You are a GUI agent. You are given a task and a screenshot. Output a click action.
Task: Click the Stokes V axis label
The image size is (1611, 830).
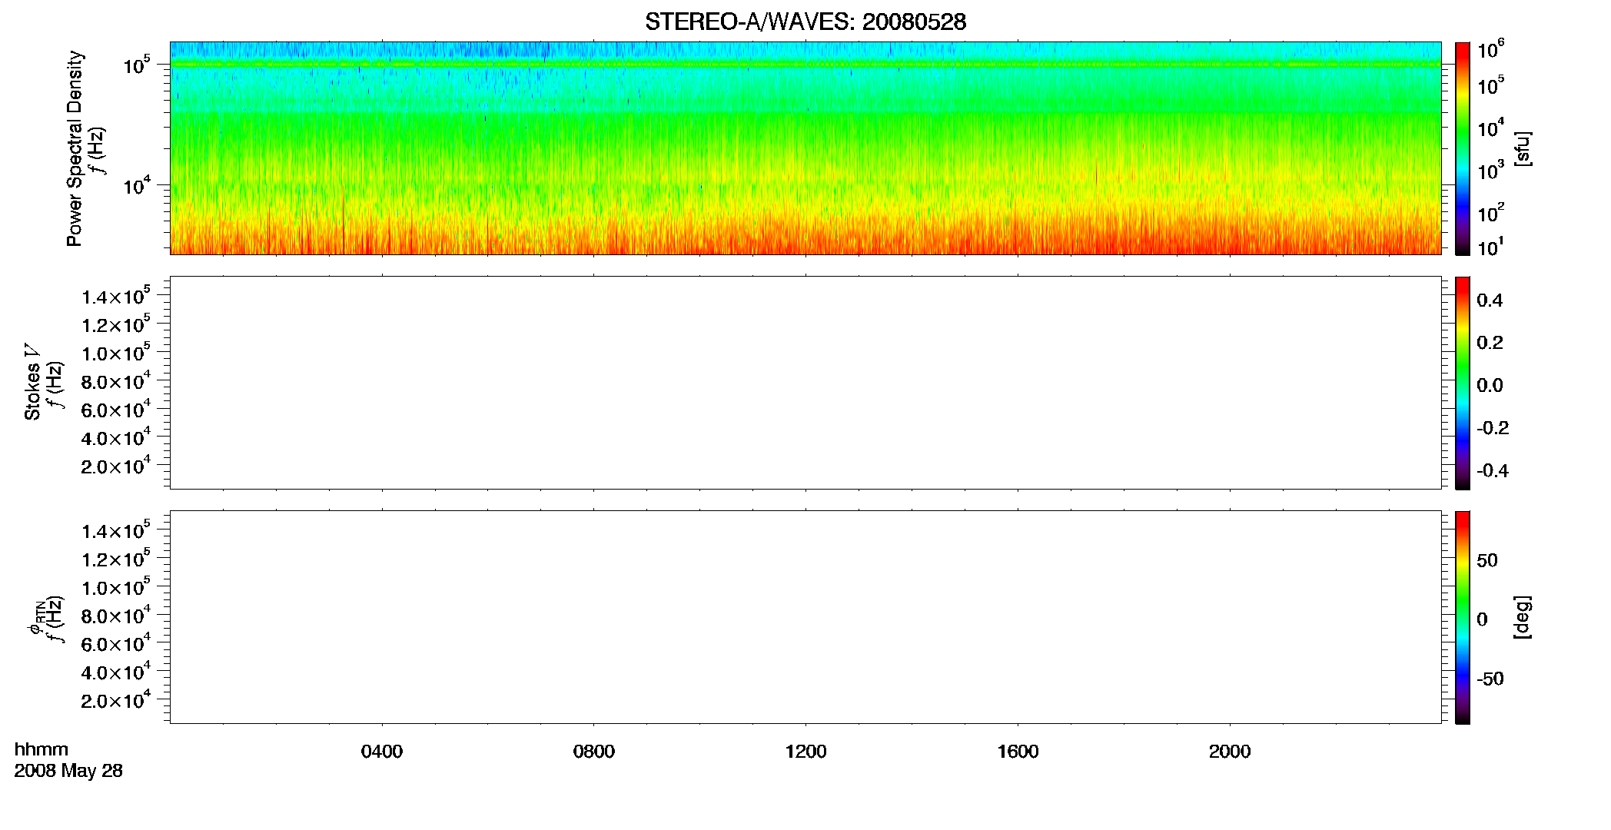click(x=32, y=382)
